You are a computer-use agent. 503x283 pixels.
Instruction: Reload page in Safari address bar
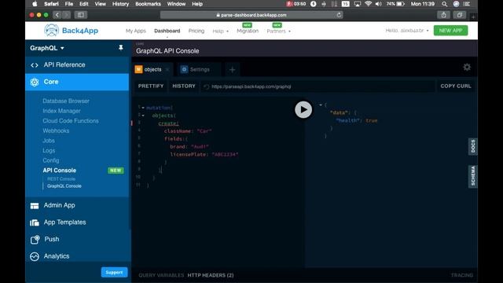pyautogui.click(x=339, y=15)
